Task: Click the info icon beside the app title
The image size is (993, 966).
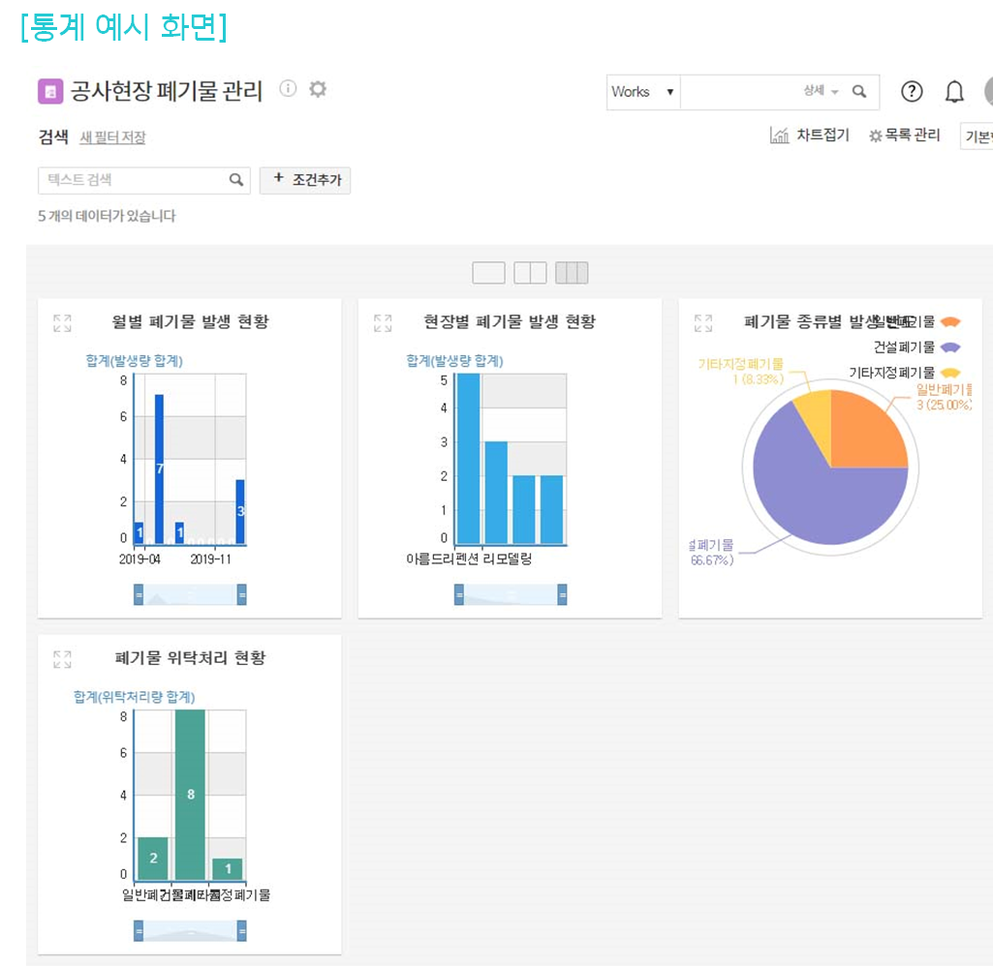Action: click(x=288, y=89)
